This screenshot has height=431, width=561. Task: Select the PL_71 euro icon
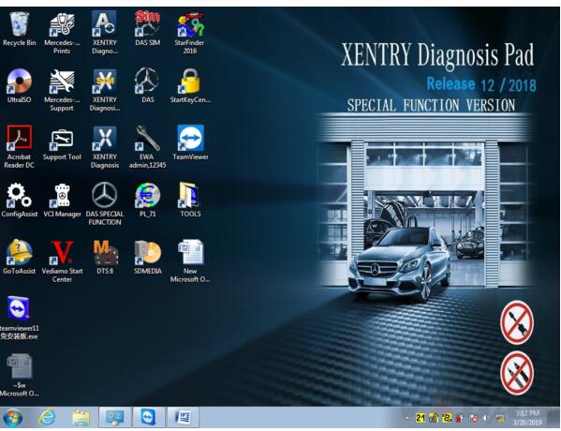[x=147, y=200]
